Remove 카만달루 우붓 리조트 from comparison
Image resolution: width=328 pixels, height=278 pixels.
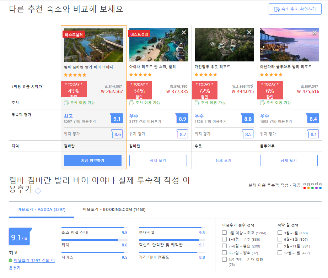click(x=249, y=32)
